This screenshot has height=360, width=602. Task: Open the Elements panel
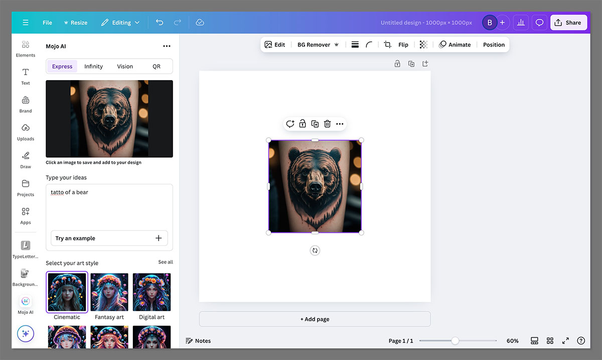click(25, 49)
